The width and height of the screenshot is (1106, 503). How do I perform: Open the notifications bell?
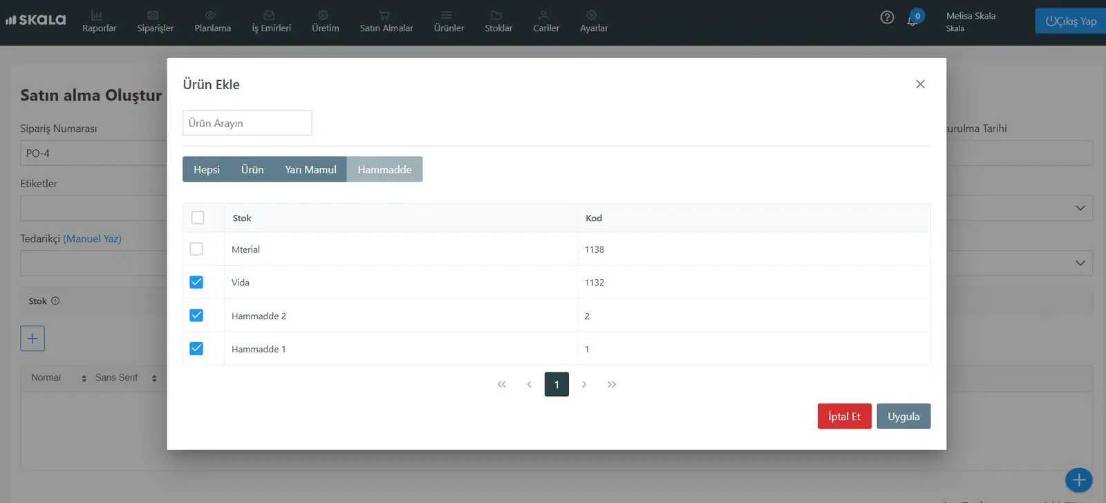pyautogui.click(x=914, y=19)
